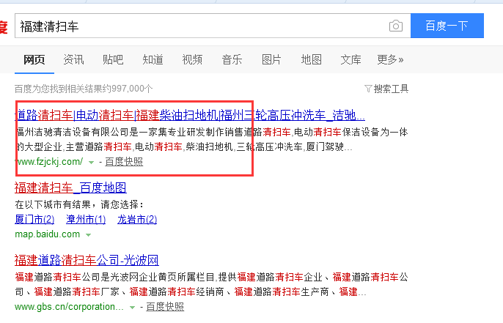503x323 pixels.
Task: Open the 地图 tab
Action: pos(311,59)
